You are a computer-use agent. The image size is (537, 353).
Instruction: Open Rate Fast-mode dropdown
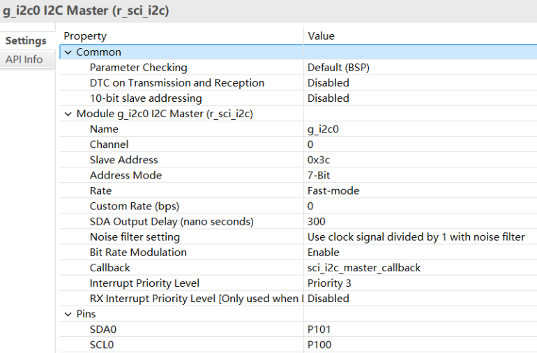coord(333,191)
